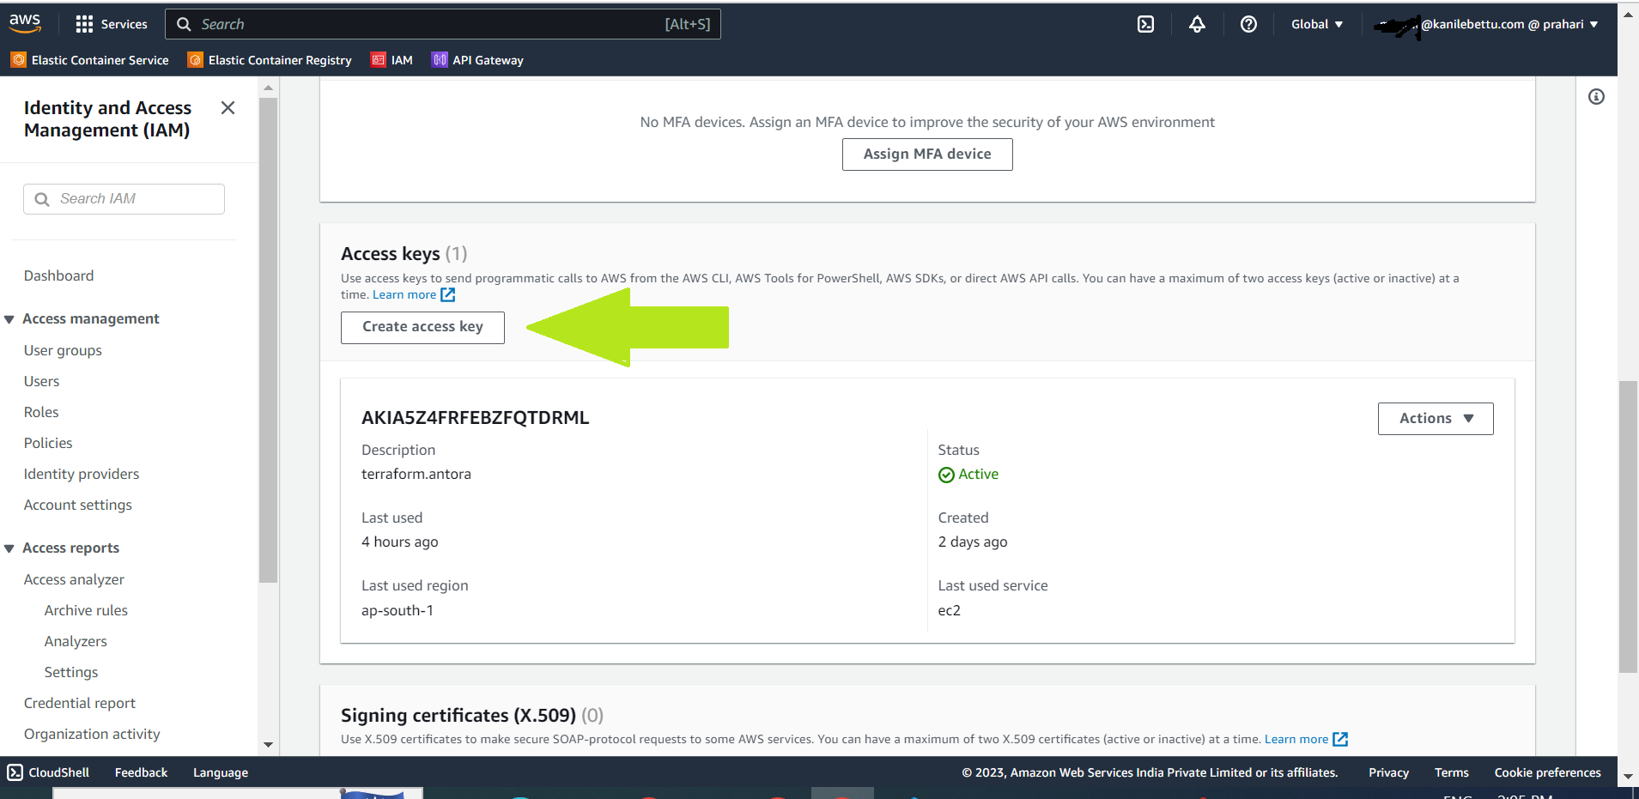
Task: Open the AWS home logo
Action: (x=25, y=23)
